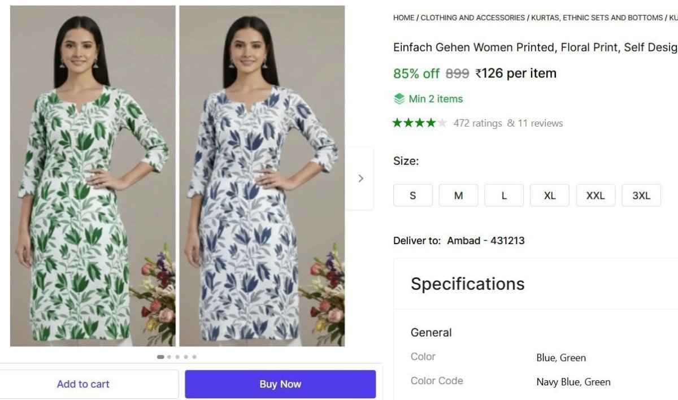
Task: Click the third carousel dot indicator
Action: 177,356
